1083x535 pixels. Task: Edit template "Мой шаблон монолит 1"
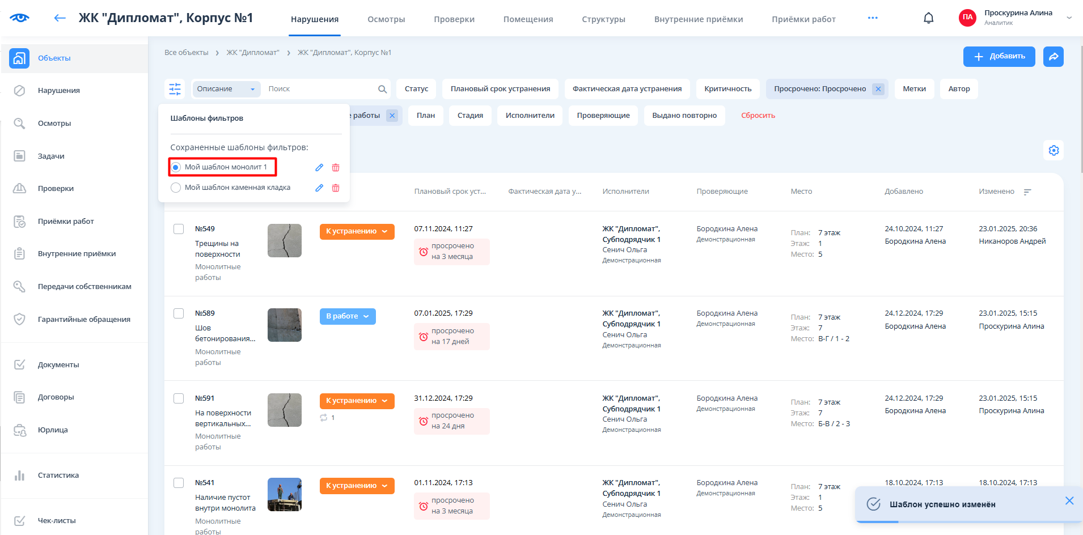pos(319,167)
